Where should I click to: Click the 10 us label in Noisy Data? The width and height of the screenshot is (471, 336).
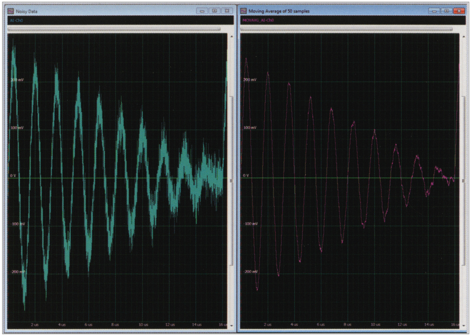point(143,324)
